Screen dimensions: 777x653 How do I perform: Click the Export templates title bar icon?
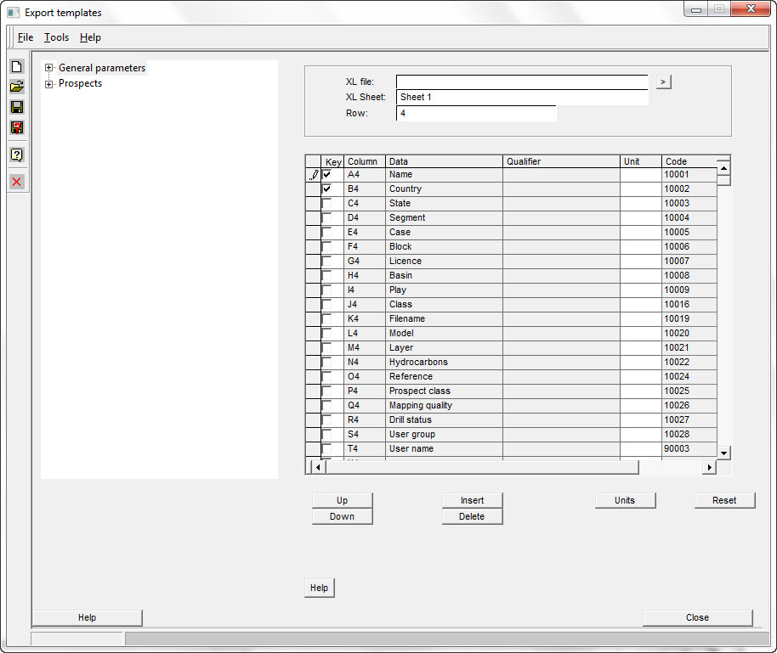pyautogui.click(x=11, y=12)
